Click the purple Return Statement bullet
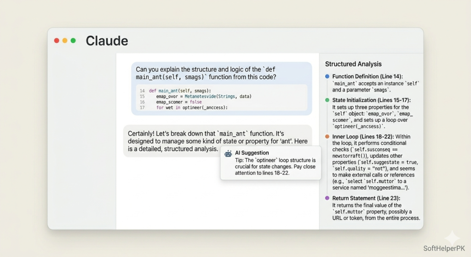The image size is (471, 257). pyautogui.click(x=327, y=198)
